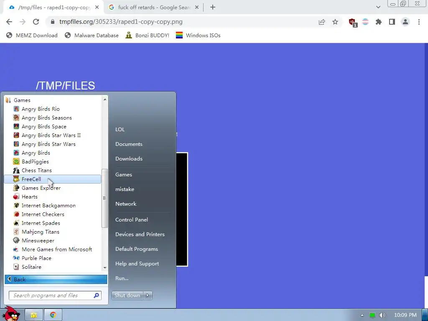Open Windows ISOs bookmark

[198, 35]
